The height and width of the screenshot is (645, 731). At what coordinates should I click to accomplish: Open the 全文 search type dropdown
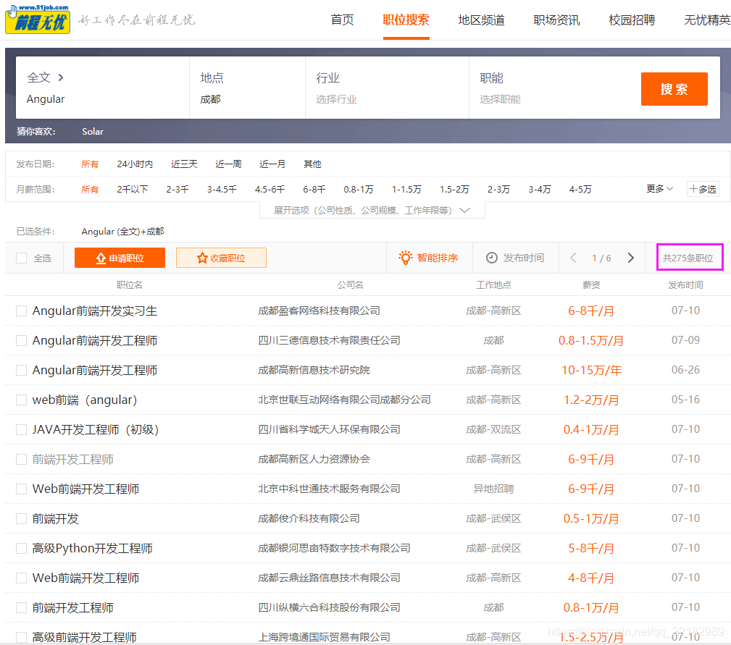45,77
